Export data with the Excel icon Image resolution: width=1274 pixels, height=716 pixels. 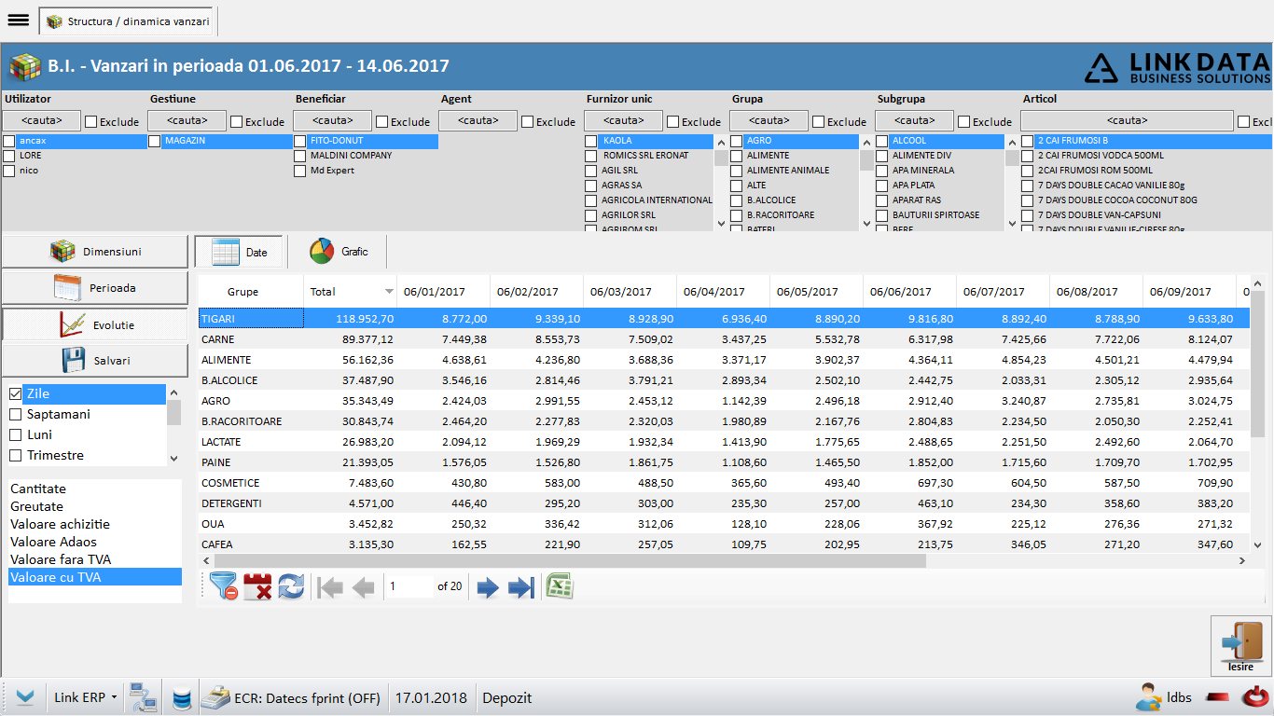[x=560, y=586]
